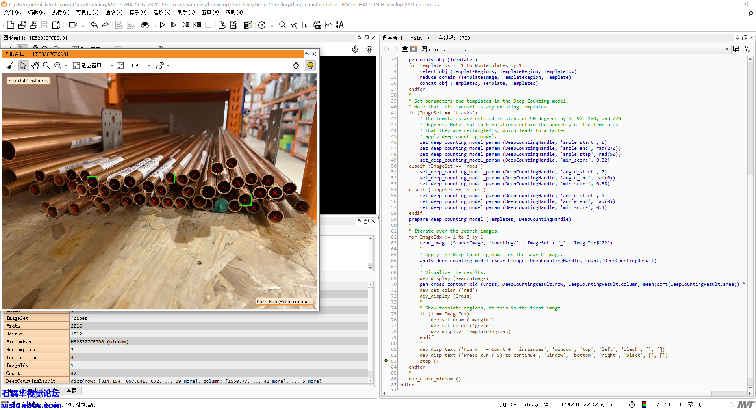Click the binoculars find icon in toolbar
This screenshot has width=756, height=410.
click(x=145, y=25)
